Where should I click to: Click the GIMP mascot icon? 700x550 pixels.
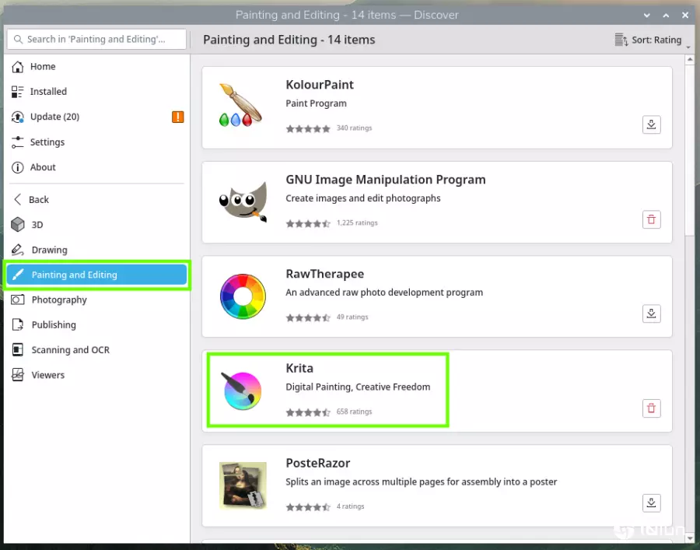(243, 201)
